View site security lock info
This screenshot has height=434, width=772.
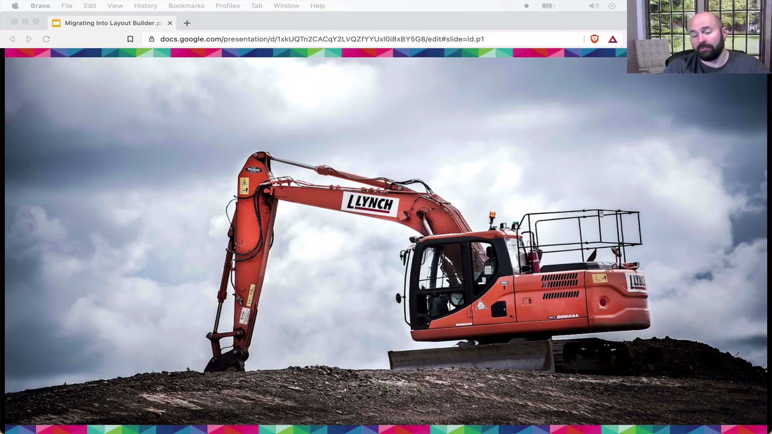tap(151, 39)
